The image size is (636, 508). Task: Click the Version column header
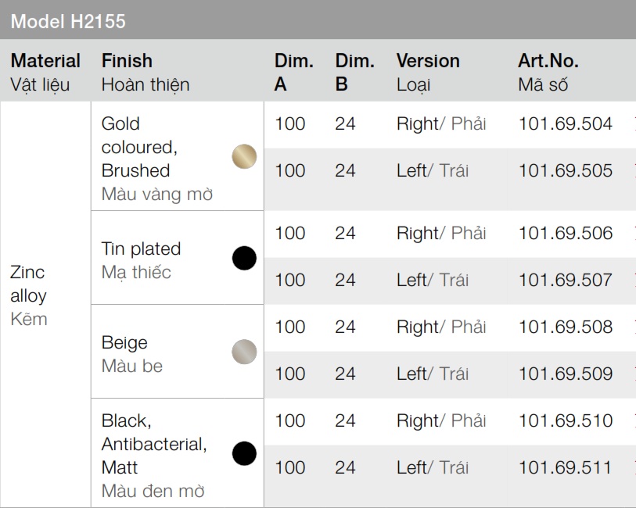click(428, 72)
